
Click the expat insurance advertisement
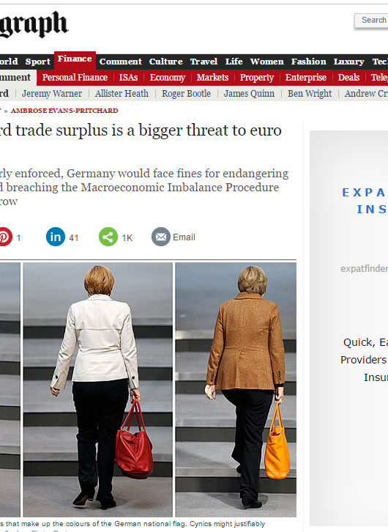348,328
